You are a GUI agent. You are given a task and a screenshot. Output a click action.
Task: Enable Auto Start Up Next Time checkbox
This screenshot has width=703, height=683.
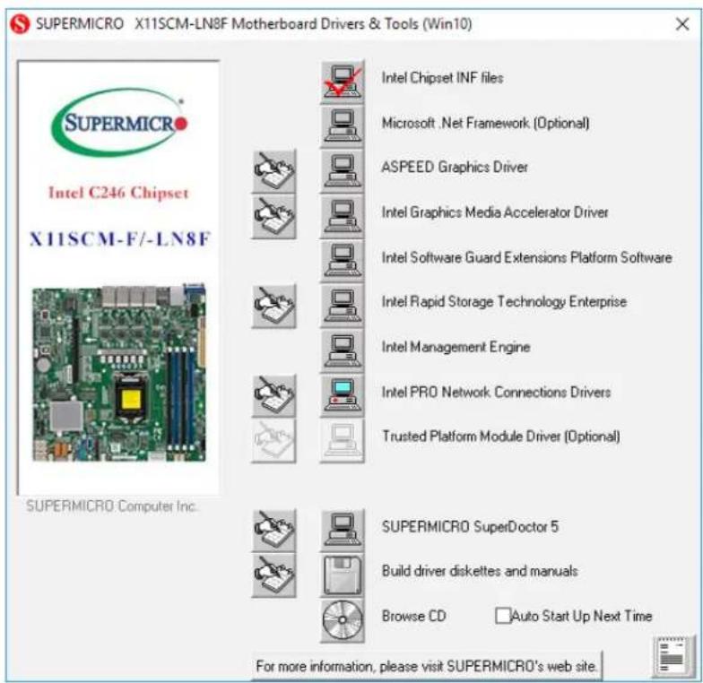502,615
